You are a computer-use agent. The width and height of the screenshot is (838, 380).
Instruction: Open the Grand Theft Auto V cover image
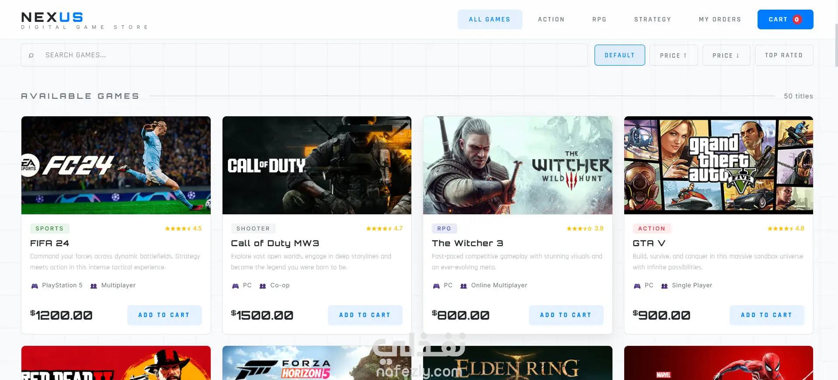719,165
